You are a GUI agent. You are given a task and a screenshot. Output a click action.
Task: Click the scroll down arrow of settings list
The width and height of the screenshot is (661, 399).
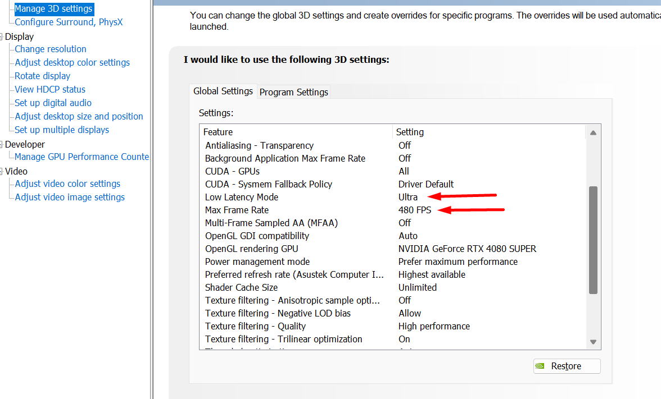pyautogui.click(x=593, y=342)
